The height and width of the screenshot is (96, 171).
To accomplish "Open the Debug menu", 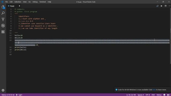I will point(35,2).
